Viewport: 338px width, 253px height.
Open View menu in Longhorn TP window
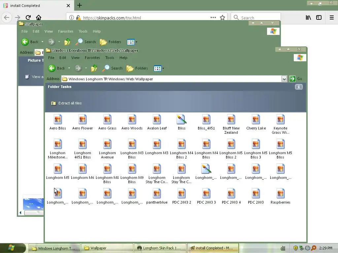pos(75,58)
